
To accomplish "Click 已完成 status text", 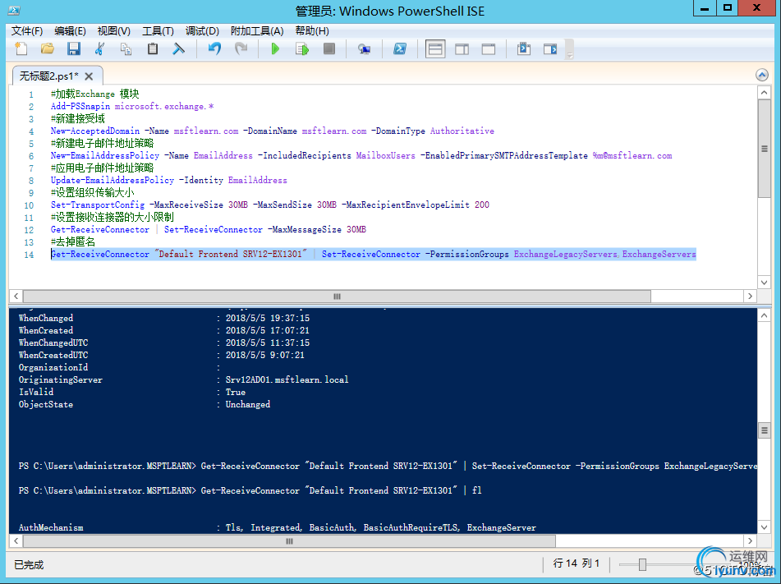I will pyautogui.click(x=29, y=564).
